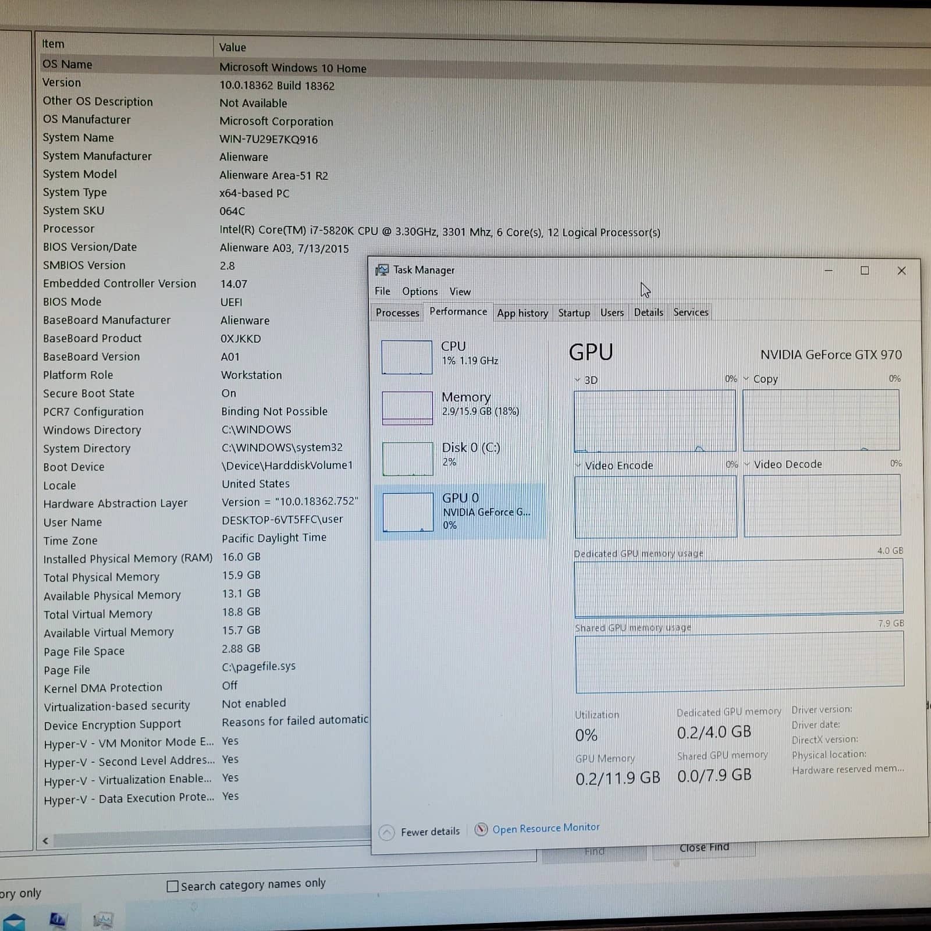
Task: Open the Video Encode graph dropdown
Action: (x=578, y=465)
